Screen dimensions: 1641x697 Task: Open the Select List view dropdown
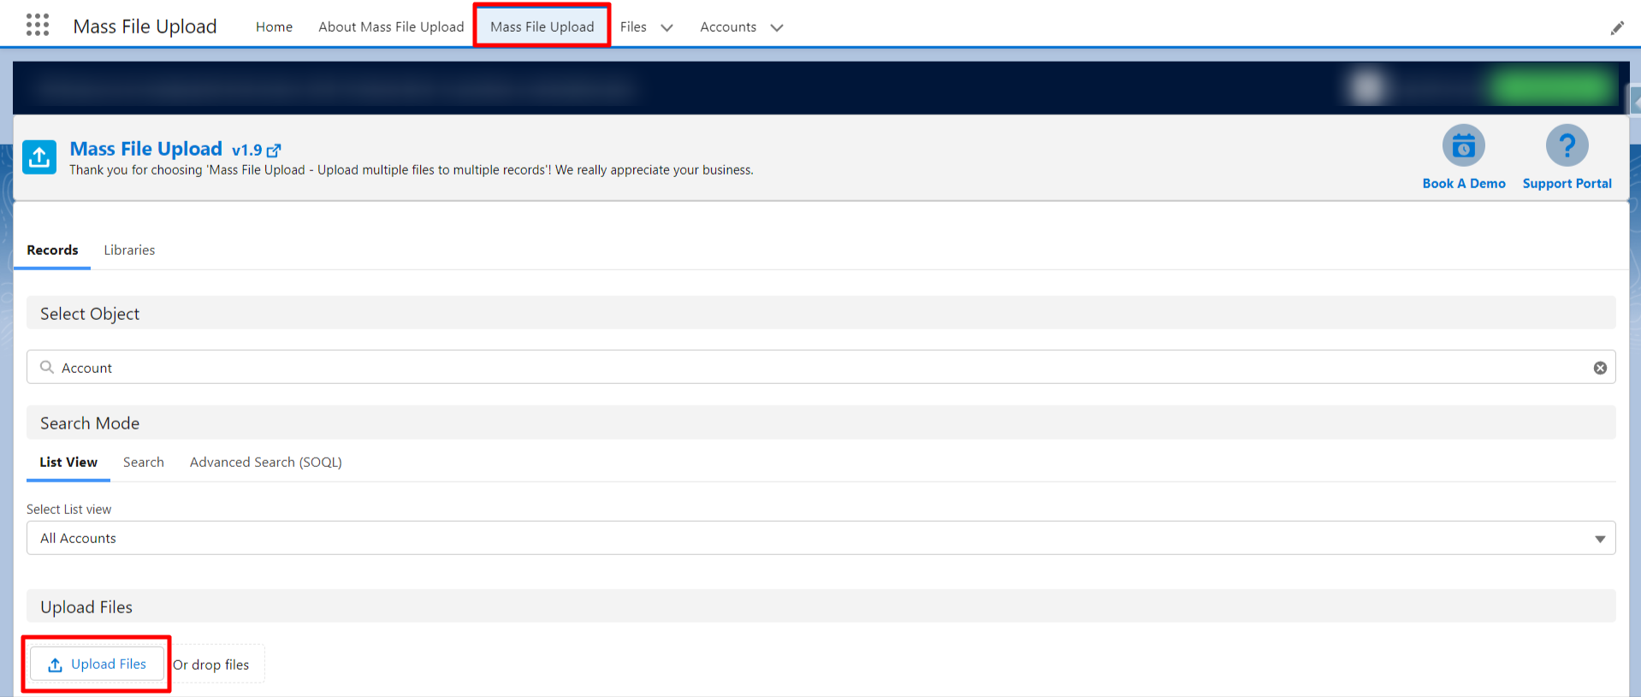820,538
